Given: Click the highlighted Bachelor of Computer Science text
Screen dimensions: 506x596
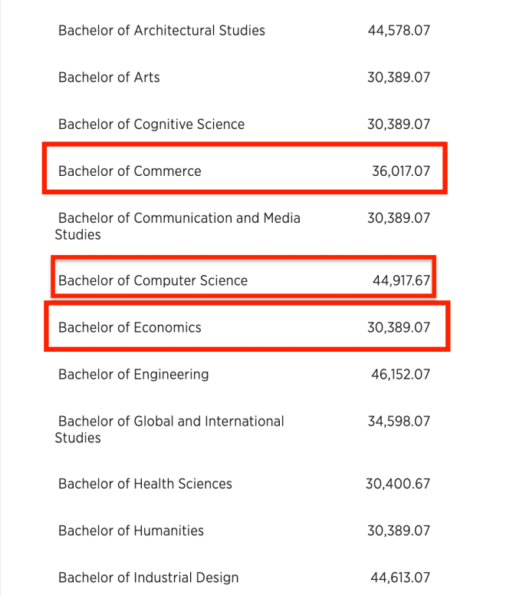Looking at the screenshot, I should 153,280.
